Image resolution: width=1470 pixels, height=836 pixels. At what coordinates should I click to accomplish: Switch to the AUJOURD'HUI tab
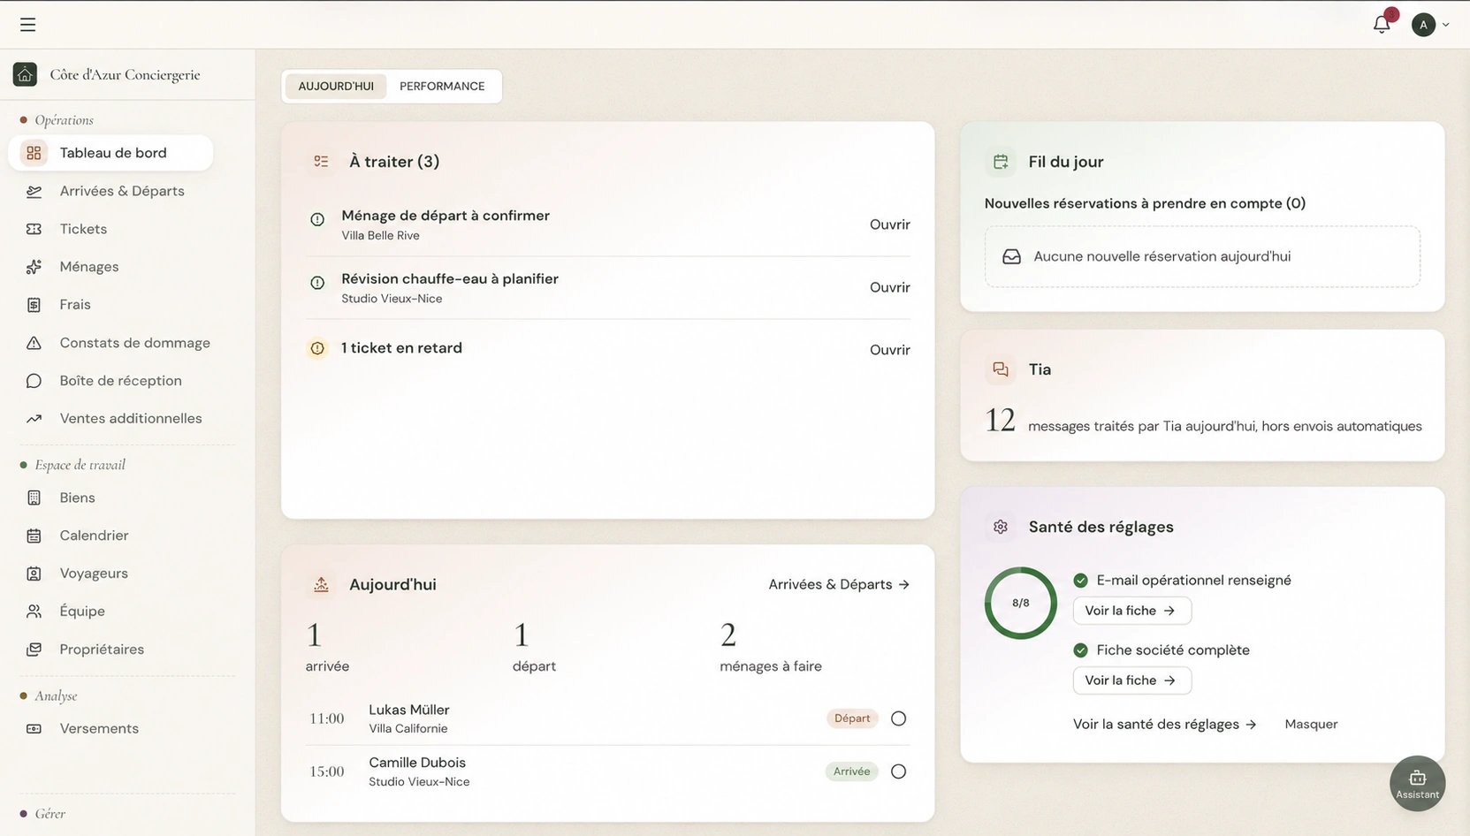336,87
